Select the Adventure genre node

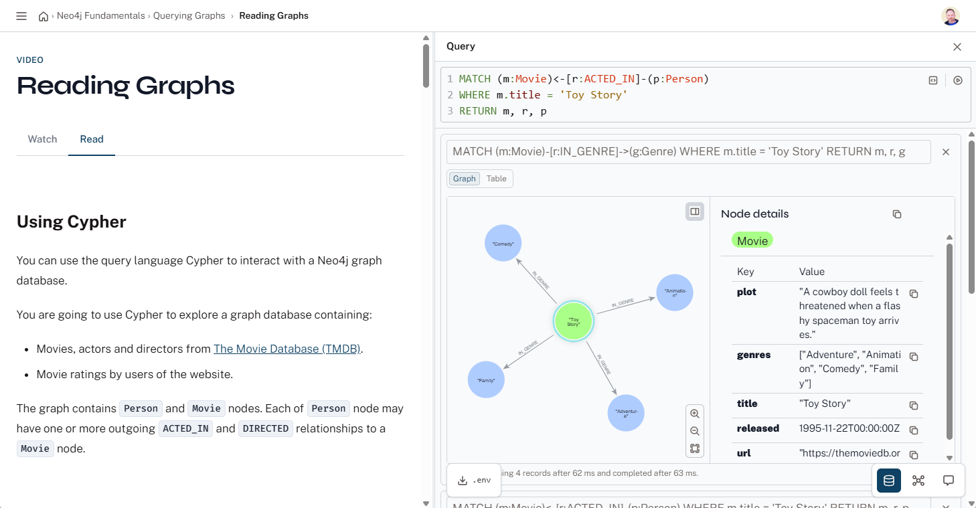626,413
